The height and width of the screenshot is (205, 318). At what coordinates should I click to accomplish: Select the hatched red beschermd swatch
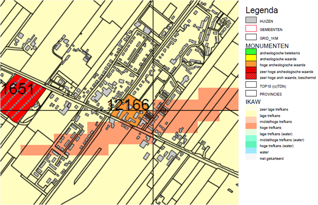(251, 76)
